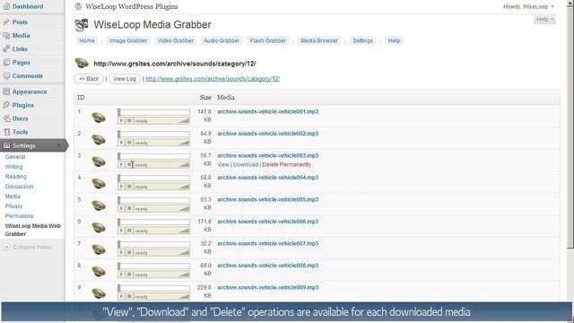Viewport: 574px width, 323px height.
Task: Click the speaker icon for vehicle002.mp3
Action: pos(99,140)
